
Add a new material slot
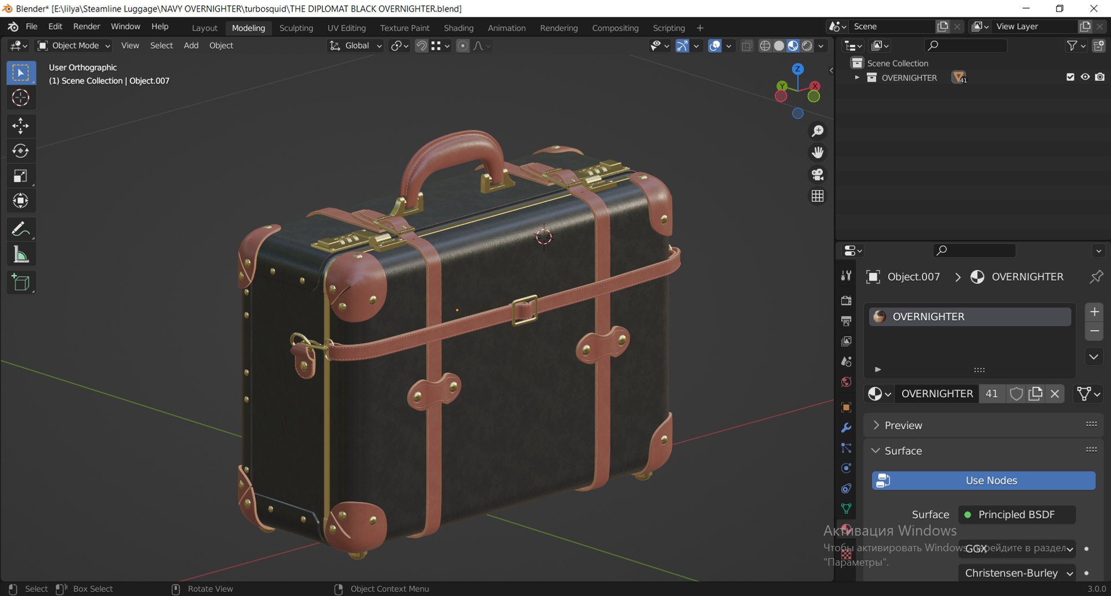(1094, 312)
